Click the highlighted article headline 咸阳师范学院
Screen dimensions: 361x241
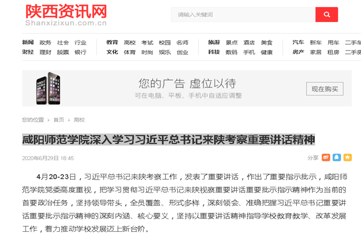click(x=168, y=139)
